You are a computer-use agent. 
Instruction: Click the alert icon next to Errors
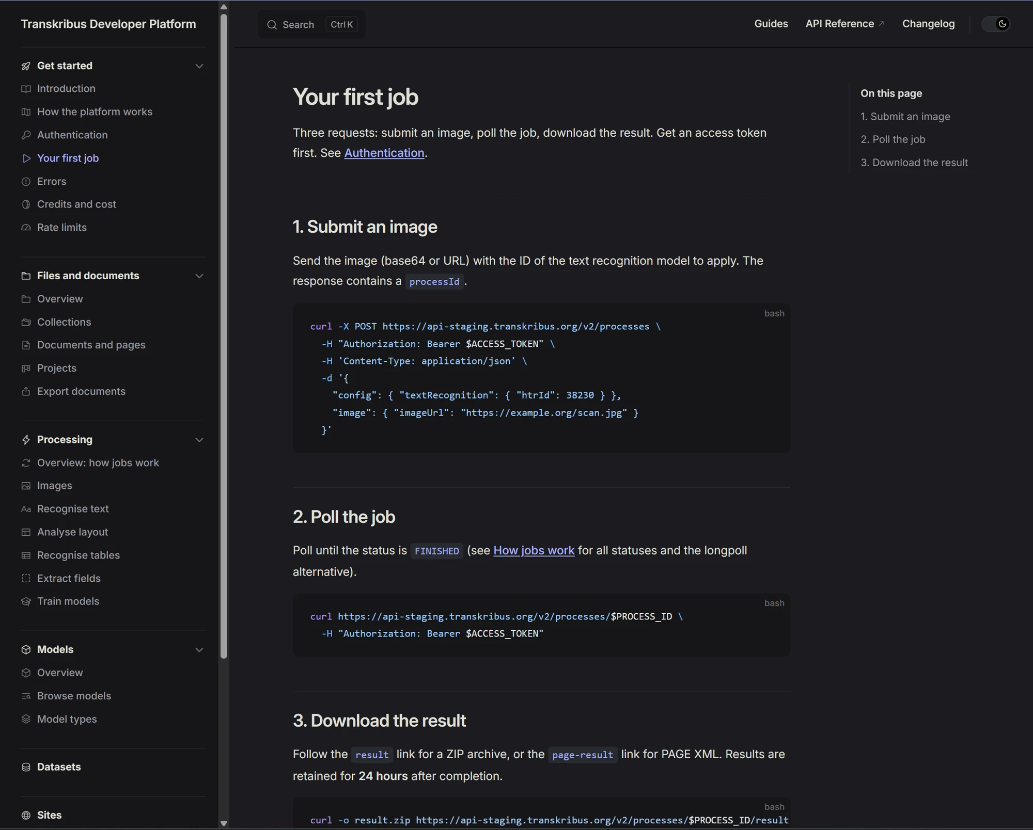26,182
